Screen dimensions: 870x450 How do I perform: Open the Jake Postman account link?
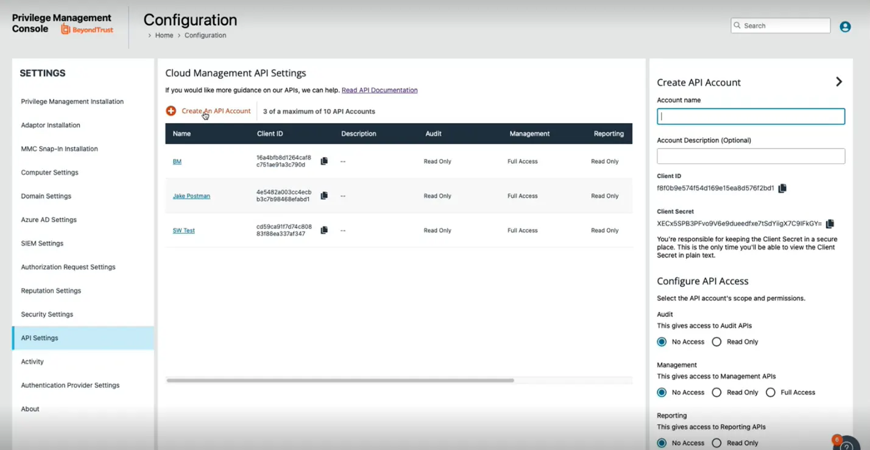coord(191,196)
